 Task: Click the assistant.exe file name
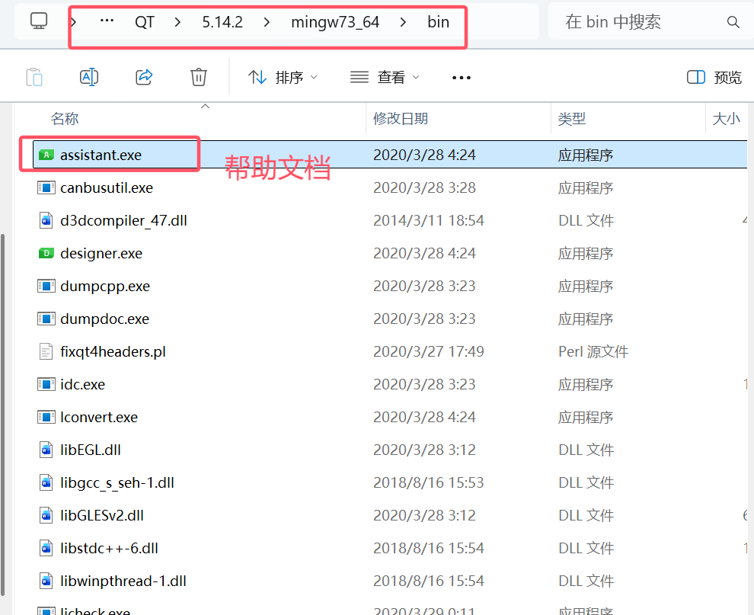[101, 155]
